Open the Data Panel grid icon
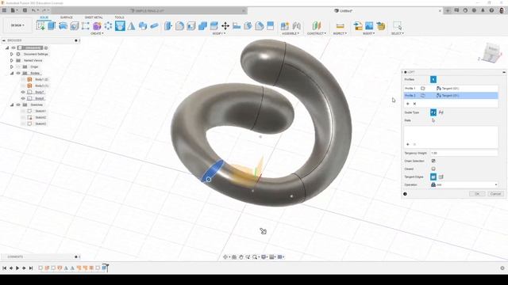 tap(4, 10)
